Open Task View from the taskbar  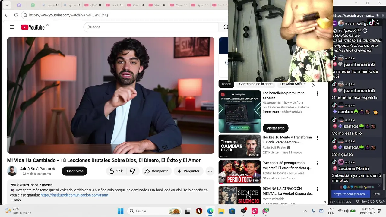[x=188, y=211]
